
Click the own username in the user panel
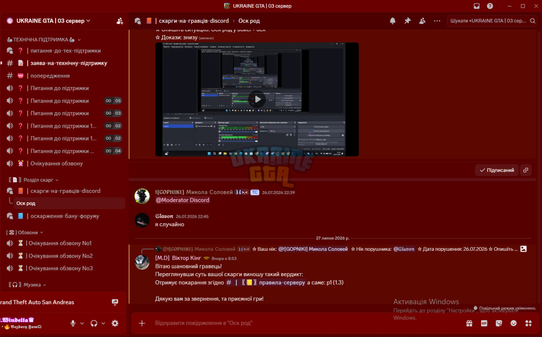17,320
